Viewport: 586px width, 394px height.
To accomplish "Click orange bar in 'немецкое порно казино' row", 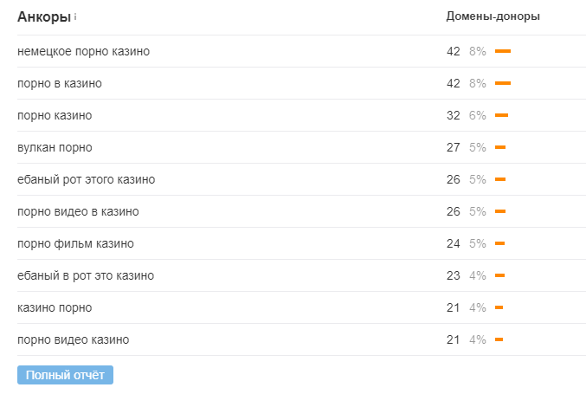I will (503, 51).
